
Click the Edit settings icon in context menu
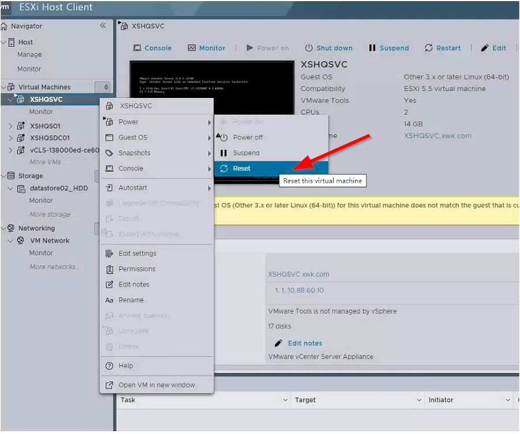click(109, 254)
